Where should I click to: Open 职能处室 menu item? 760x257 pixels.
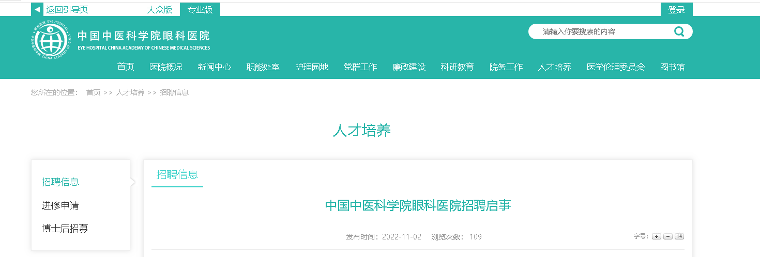click(x=263, y=67)
